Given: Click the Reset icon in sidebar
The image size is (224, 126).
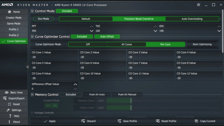Looking at the screenshot, I should (x=9, y=104).
